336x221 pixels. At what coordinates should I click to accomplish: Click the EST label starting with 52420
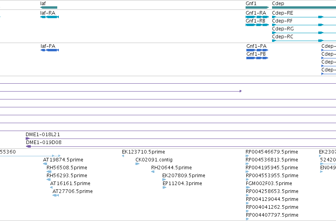[328, 160]
